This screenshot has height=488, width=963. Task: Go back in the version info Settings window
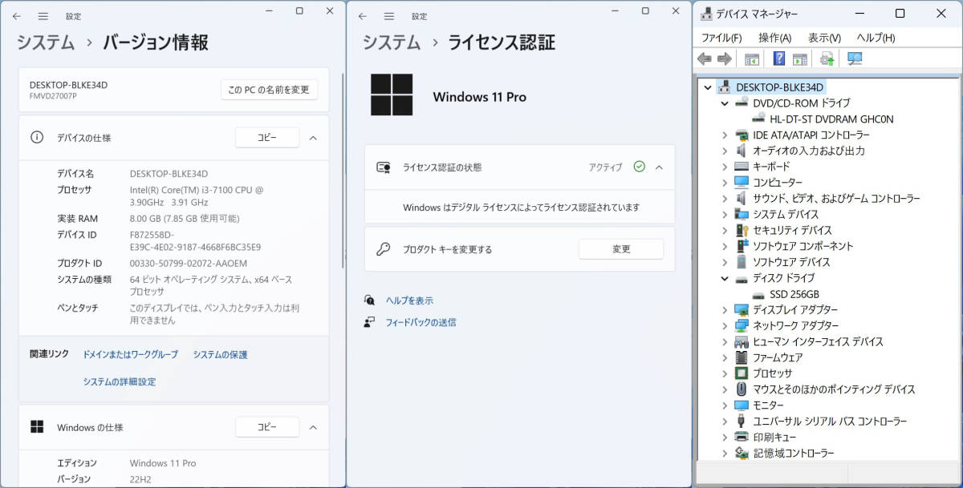pyautogui.click(x=17, y=16)
